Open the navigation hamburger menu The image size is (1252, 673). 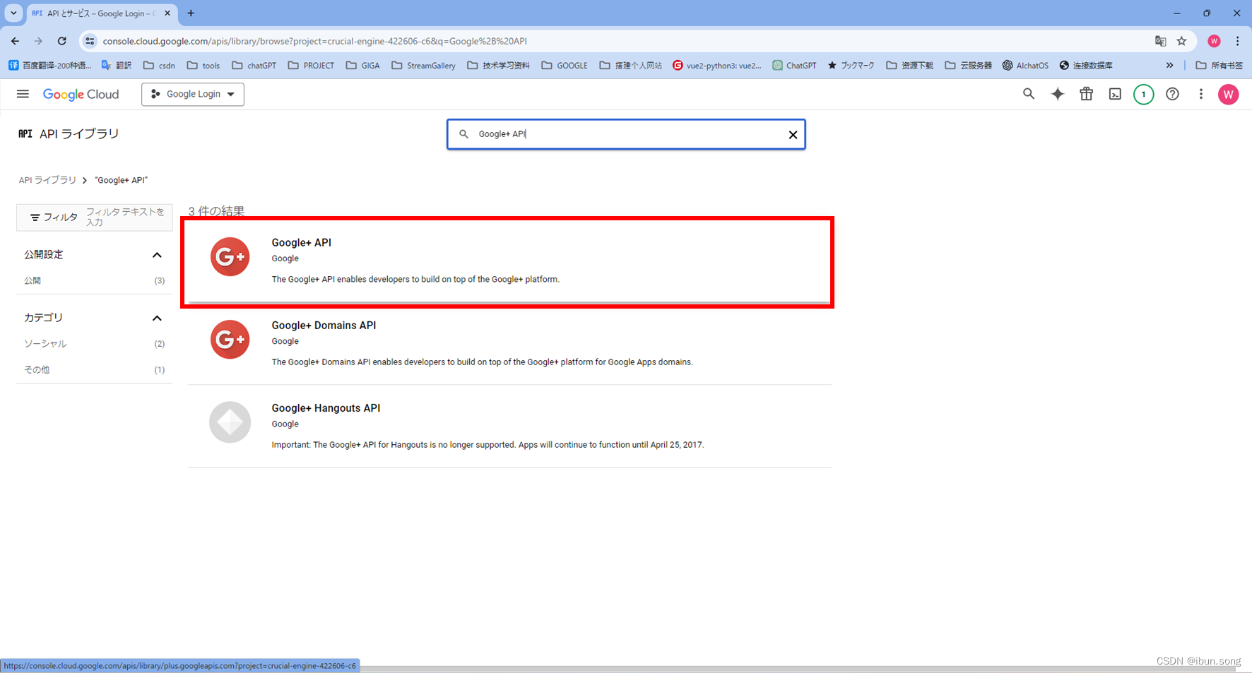coord(23,94)
